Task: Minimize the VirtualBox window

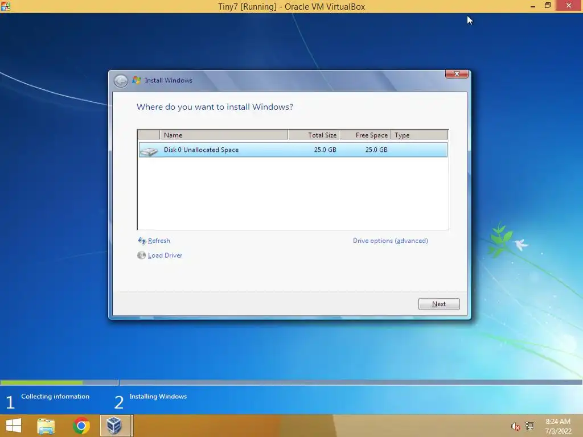Action: click(x=533, y=6)
